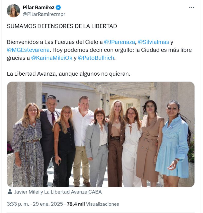Viewport: 203px width, 213px height.
Task: Click the blue verified badge
Action: coord(58,7)
